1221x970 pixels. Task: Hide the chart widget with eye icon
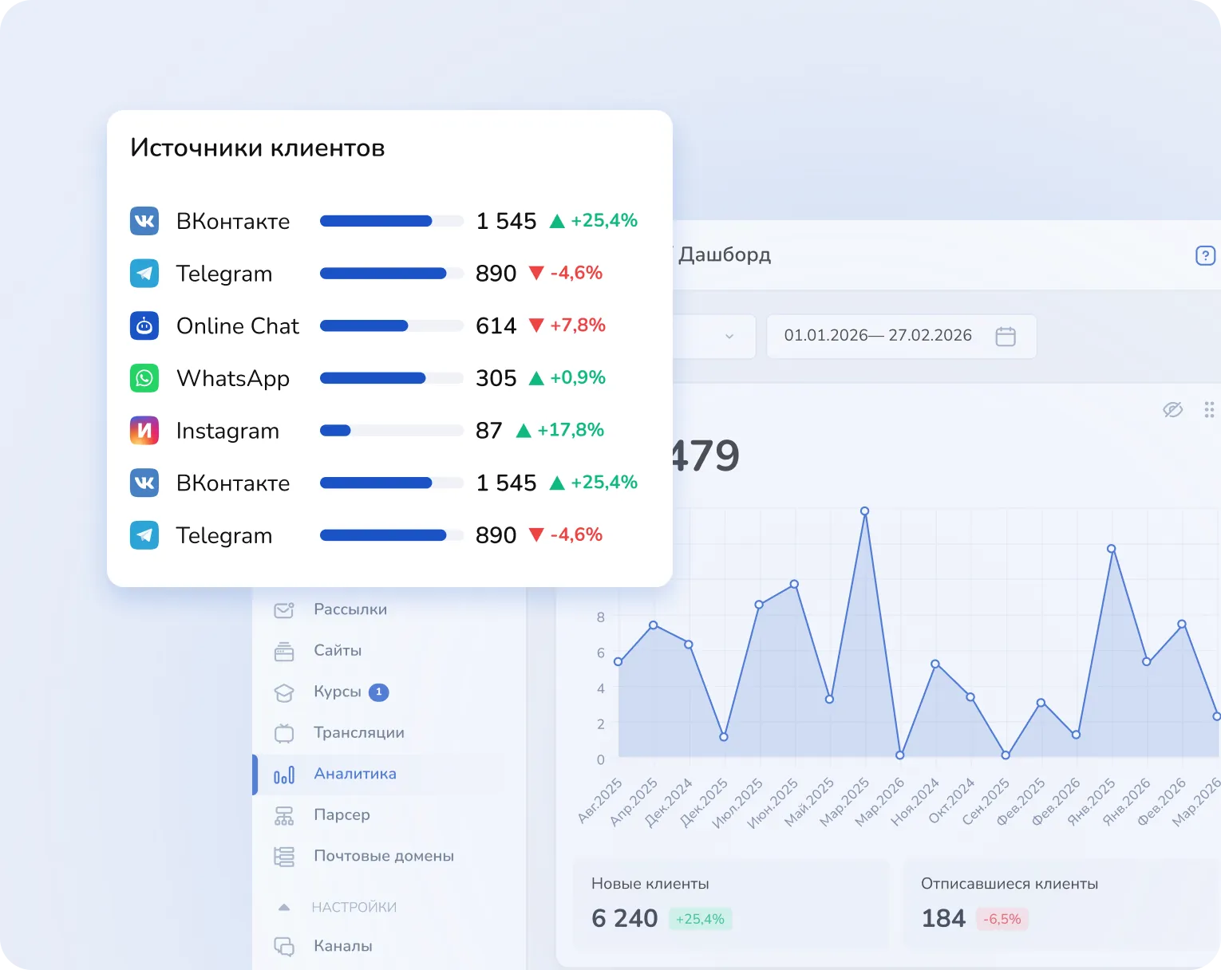(x=1172, y=410)
